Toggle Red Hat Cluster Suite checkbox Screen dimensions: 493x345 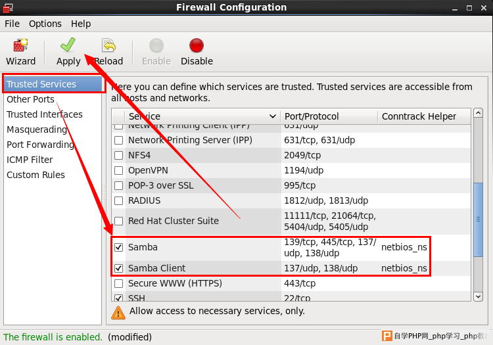[x=118, y=221]
